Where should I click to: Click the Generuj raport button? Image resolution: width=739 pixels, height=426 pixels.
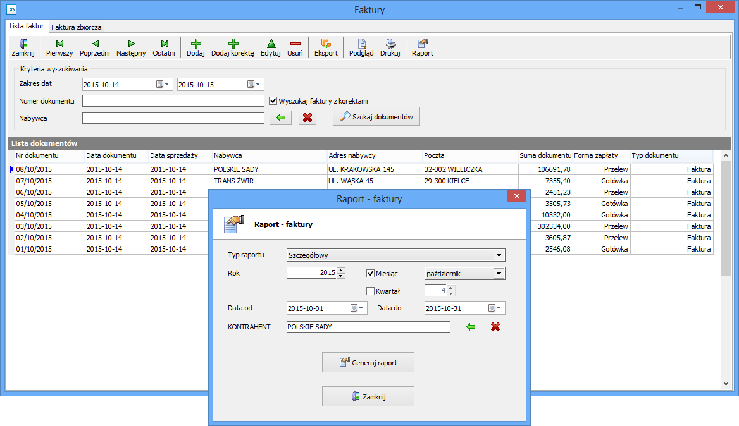(368, 363)
